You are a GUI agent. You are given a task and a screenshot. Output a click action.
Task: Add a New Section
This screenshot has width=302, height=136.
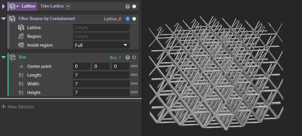tap(18, 107)
